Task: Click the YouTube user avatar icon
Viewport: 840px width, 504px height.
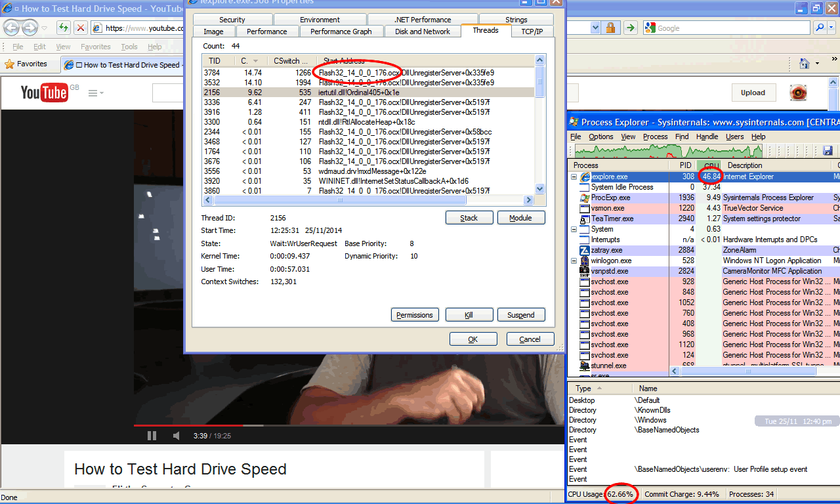Action: [x=797, y=93]
